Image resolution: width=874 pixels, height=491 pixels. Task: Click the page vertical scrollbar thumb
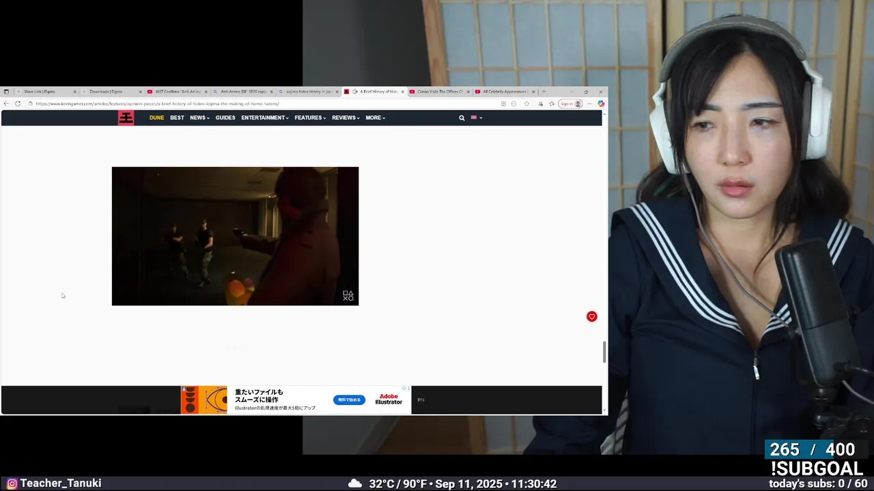(604, 352)
